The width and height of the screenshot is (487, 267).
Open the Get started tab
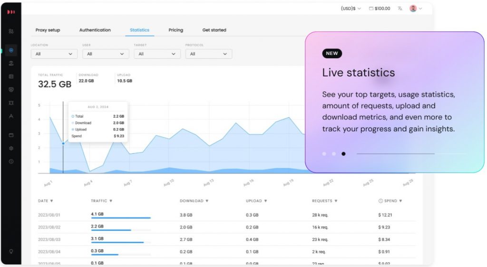[x=214, y=30]
